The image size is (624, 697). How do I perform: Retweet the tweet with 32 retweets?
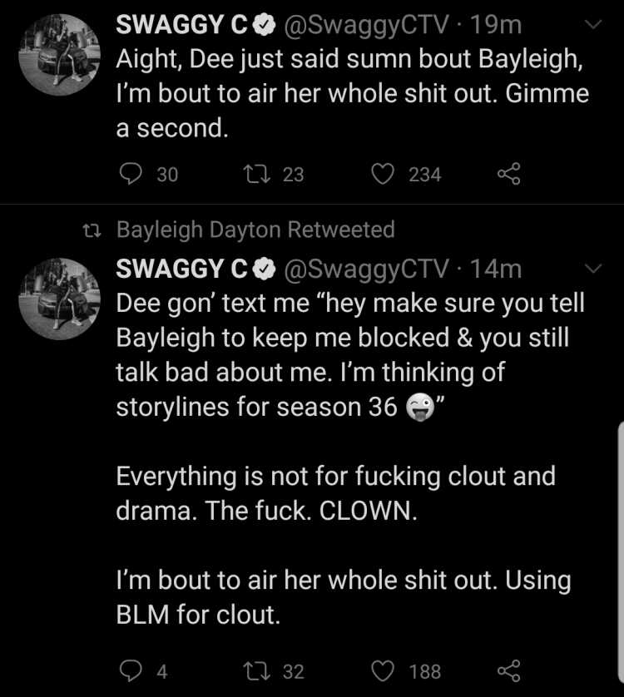(257, 670)
